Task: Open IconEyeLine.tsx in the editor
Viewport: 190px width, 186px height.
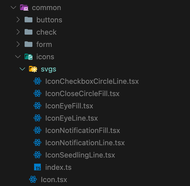Action: click(72, 118)
